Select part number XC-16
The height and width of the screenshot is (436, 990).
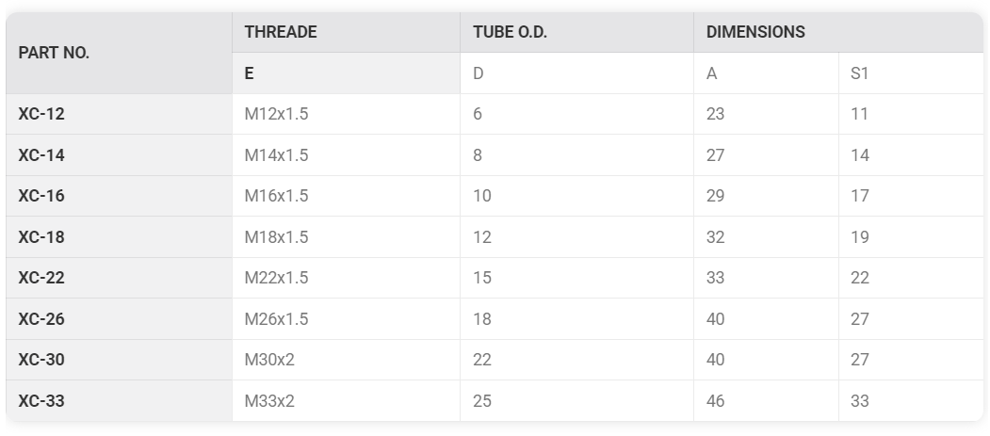pos(41,196)
